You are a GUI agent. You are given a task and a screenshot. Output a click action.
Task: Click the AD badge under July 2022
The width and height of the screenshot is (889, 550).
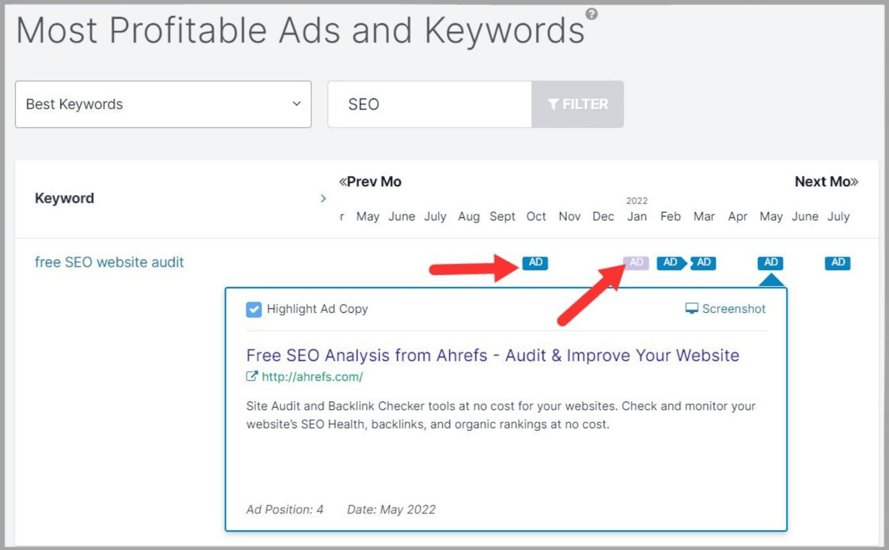pos(837,263)
